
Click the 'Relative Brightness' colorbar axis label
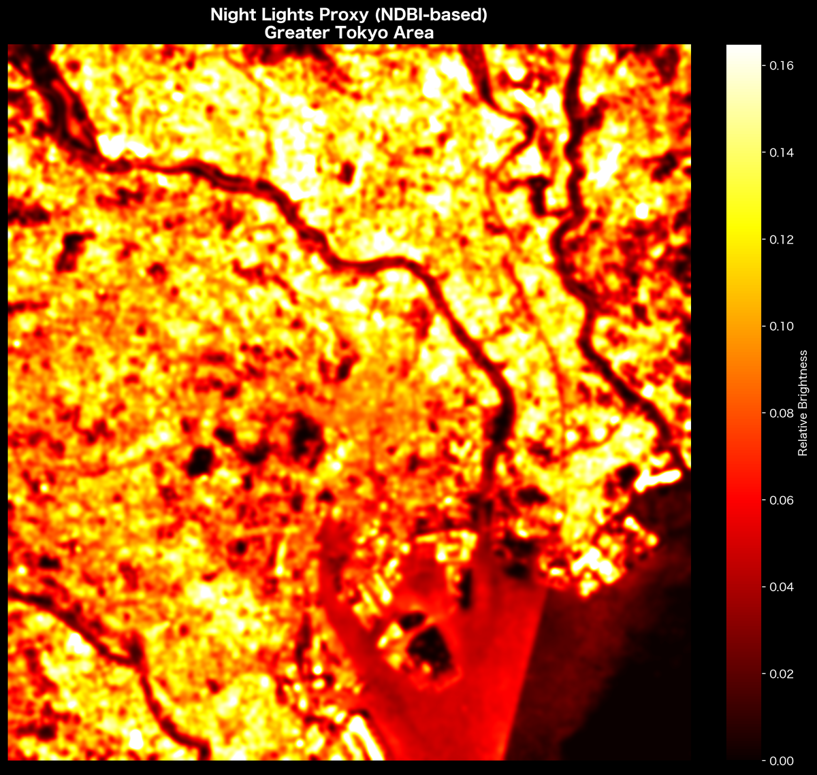tap(803, 403)
